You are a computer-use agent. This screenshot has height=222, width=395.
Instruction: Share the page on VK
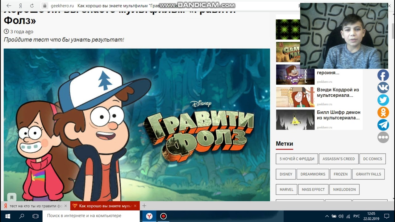(383, 88)
